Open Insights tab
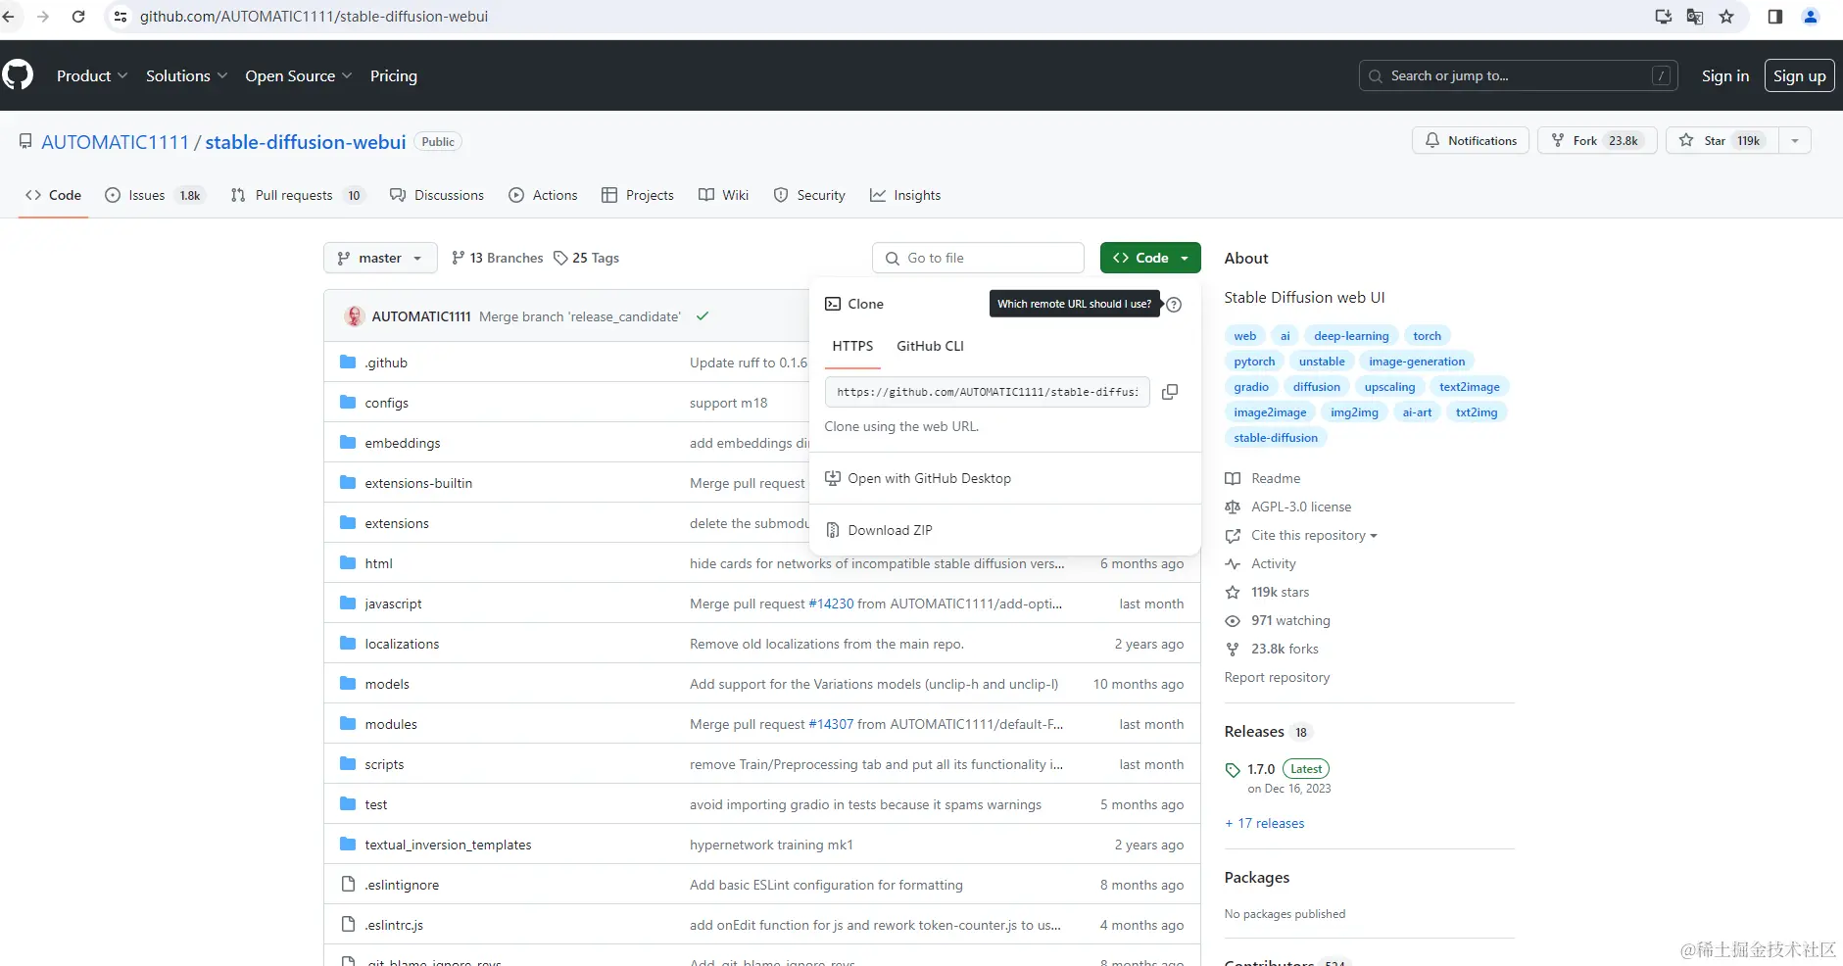The image size is (1843, 966). click(905, 195)
